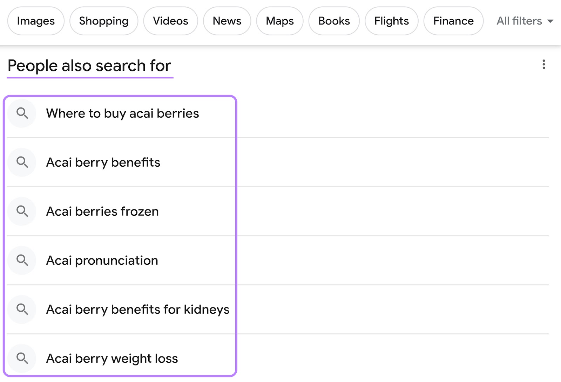The width and height of the screenshot is (561, 382).
Task: Open the Videos results filter
Action: pyautogui.click(x=170, y=21)
